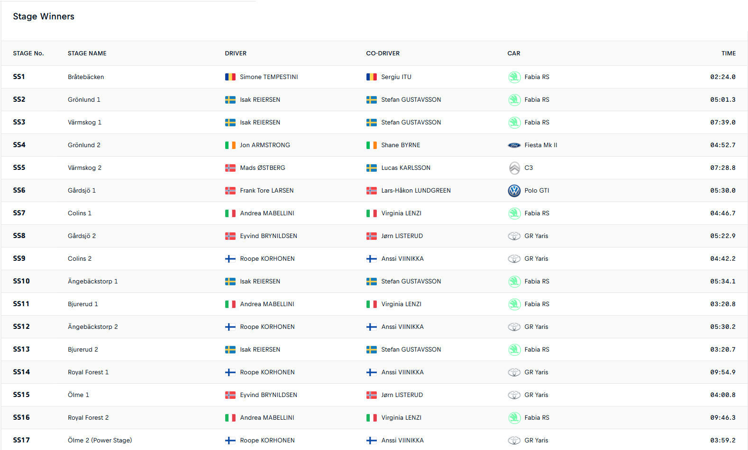This screenshot has width=748, height=450.
Task: Click the DRIVER column header
Action: (x=236, y=53)
